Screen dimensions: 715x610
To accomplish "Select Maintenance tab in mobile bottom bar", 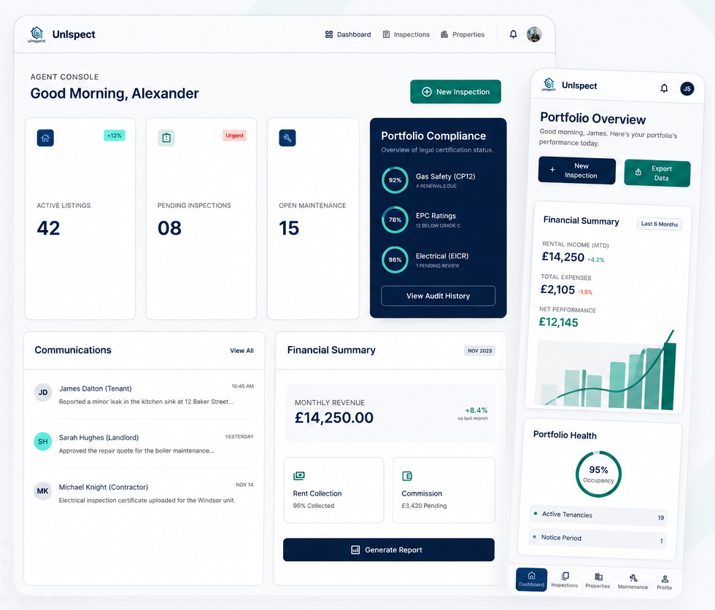I will [633, 582].
